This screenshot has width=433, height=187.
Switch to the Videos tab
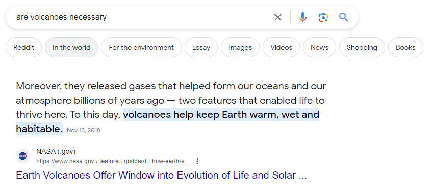281,47
